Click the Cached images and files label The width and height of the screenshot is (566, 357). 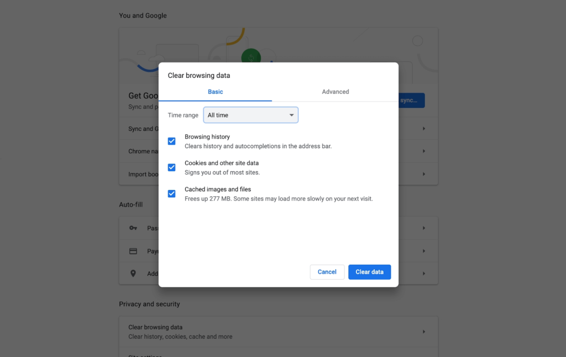218,189
